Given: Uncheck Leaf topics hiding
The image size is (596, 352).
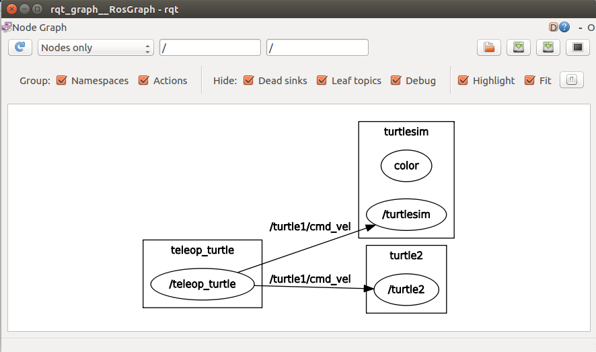Looking at the screenshot, I should 322,81.
